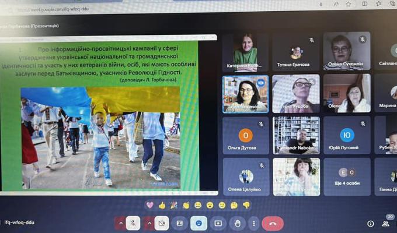Viewport: 397px width, 233px height.
Task: Toggle the emoji reactions bar button
Action: point(198,223)
